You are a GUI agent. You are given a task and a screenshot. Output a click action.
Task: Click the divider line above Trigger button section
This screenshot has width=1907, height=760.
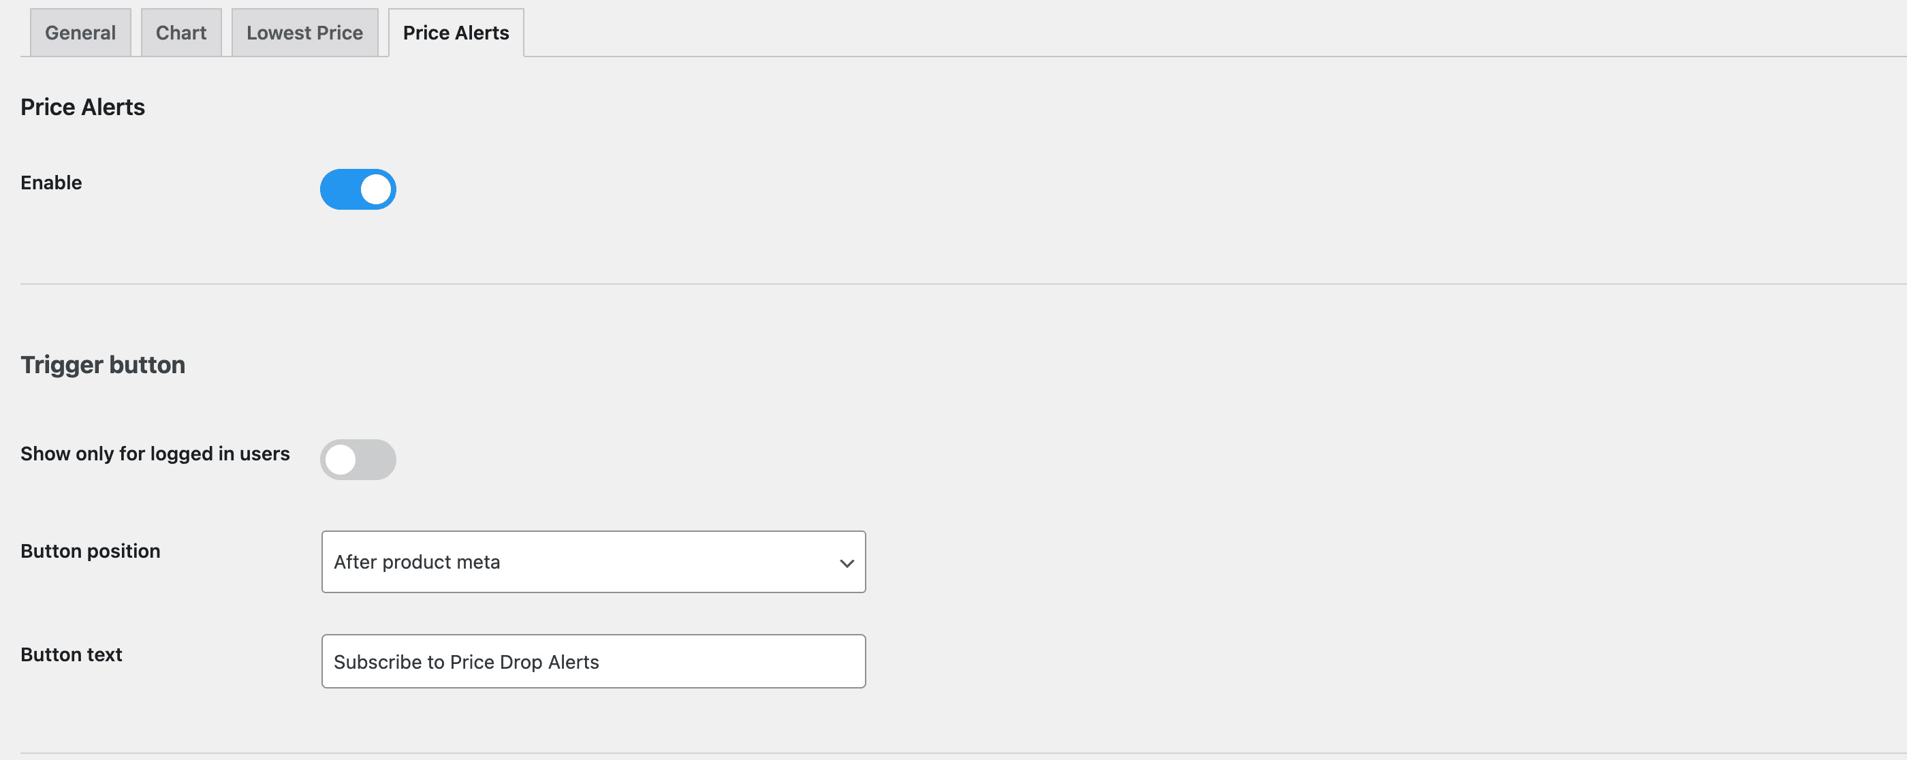pos(962,284)
